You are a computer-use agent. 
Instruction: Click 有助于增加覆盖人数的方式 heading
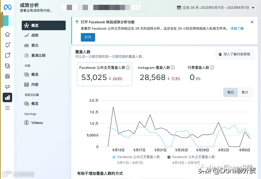[x=100, y=173]
